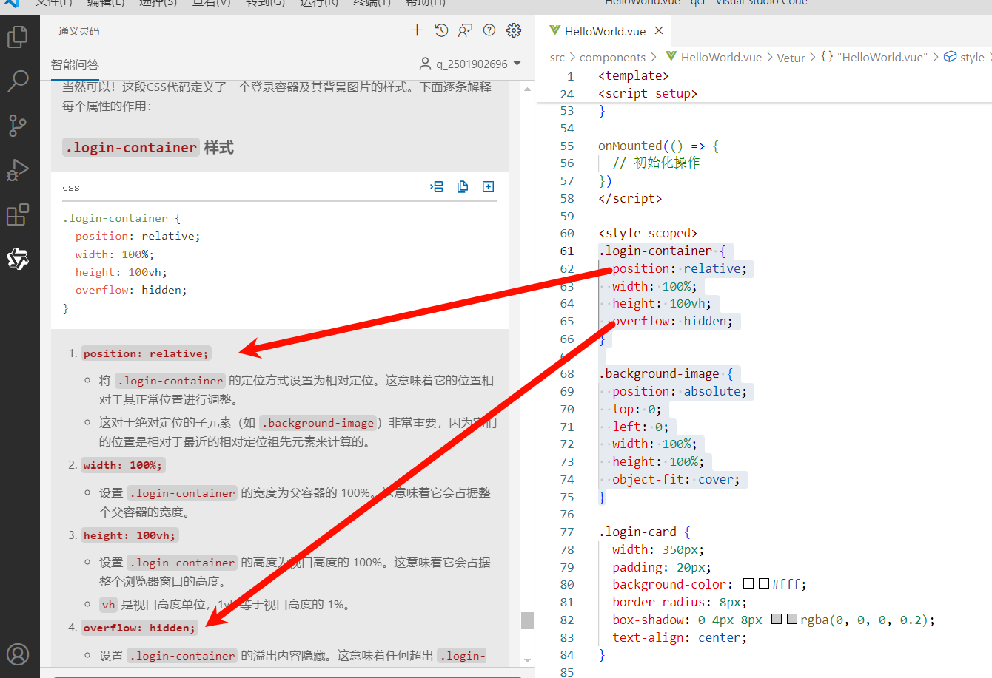The image size is (992, 678).
Task: Open help question mark icon
Action: click(x=489, y=30)
